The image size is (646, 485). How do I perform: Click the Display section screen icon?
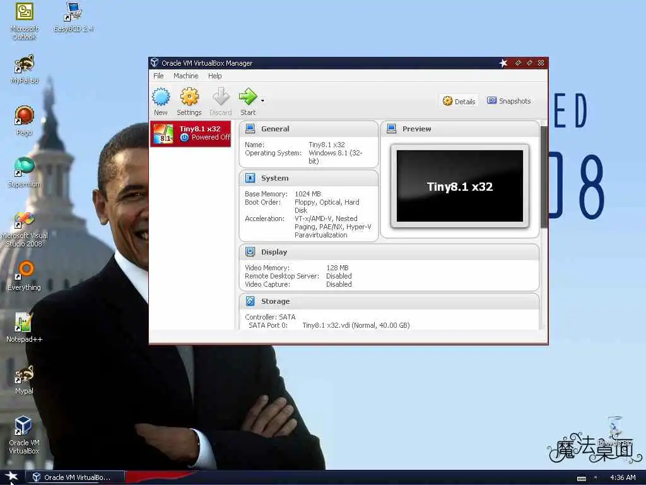(x=250, y=251)
